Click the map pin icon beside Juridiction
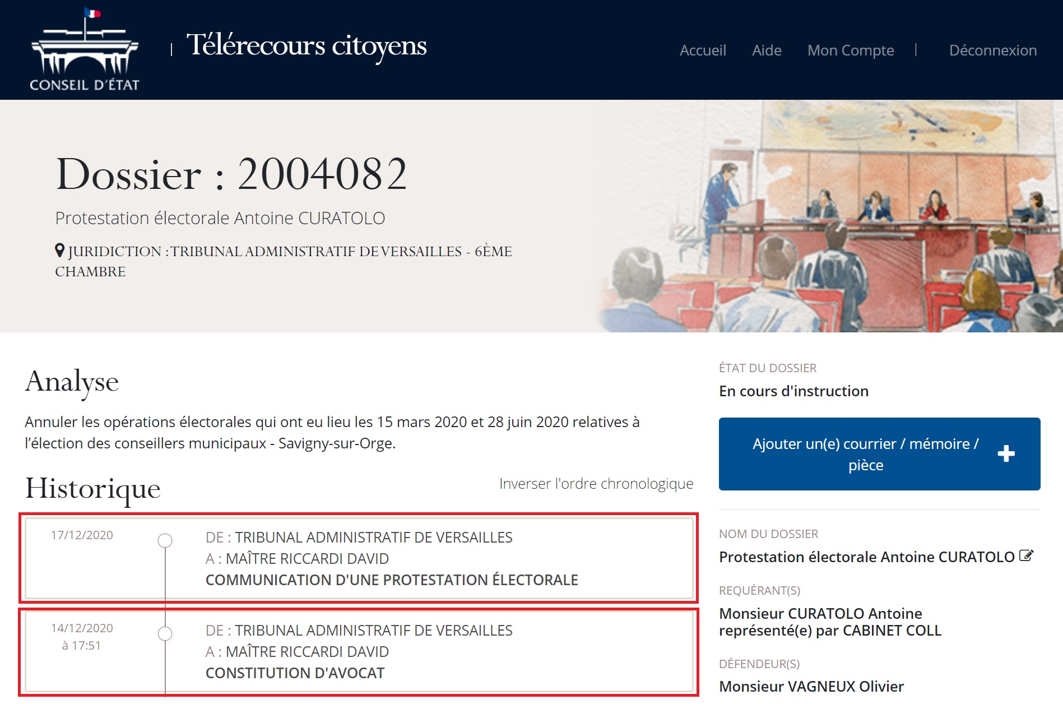Image resolution: width=1063 pixels, height=704 pixels. coord(60,251)
